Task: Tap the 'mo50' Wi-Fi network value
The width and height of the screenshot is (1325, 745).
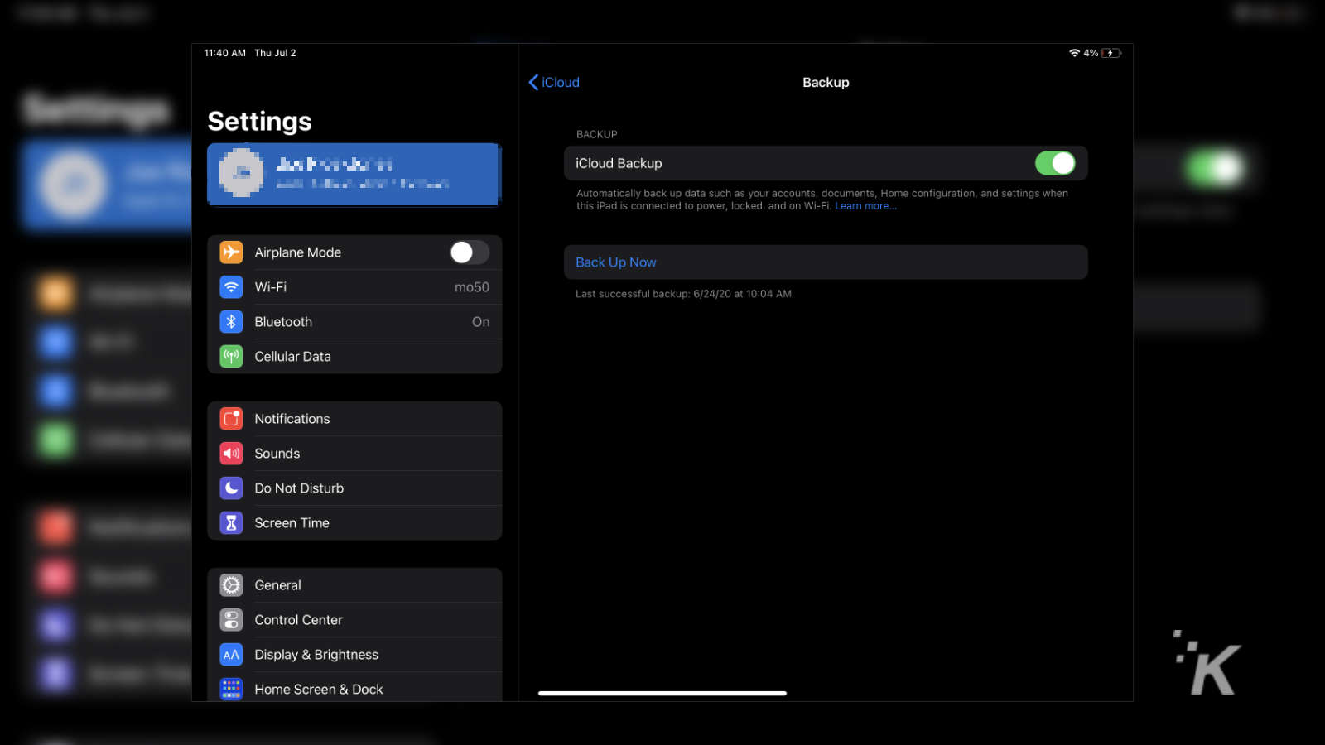Action: tap(472, 287)
